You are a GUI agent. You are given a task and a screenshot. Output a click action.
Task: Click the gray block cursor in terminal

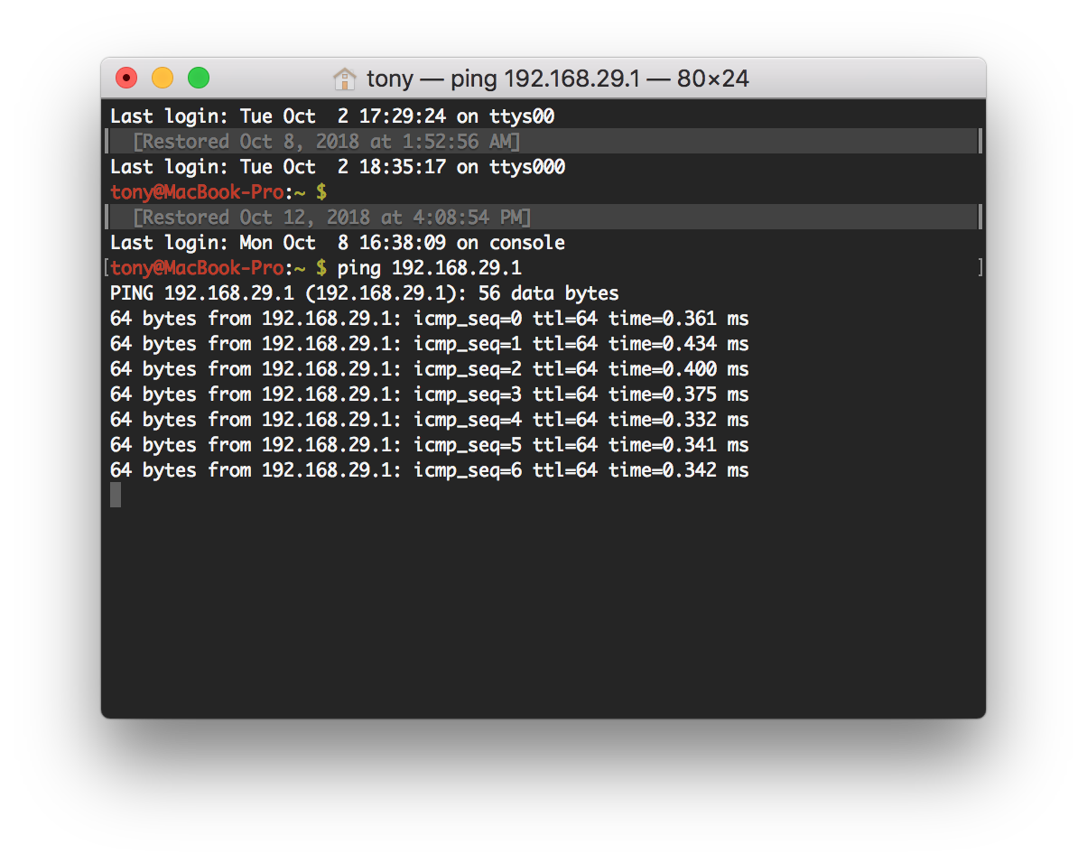(116, 495)
